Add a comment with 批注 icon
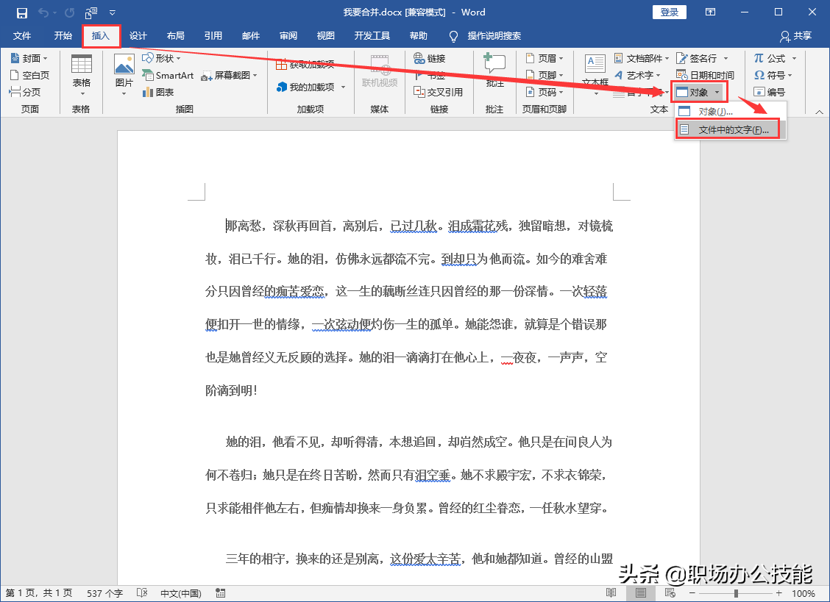 pyautogui.click(x=494, y=68)
